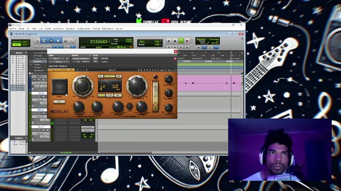Open the Waves Load menu
The image size is (341, 191).
pyautogui.click(x=162, y=70)
